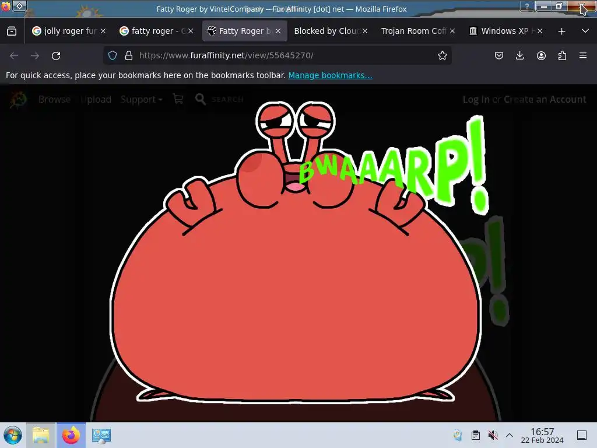
Task: Open the Firefox application menu
Action: 583,55
